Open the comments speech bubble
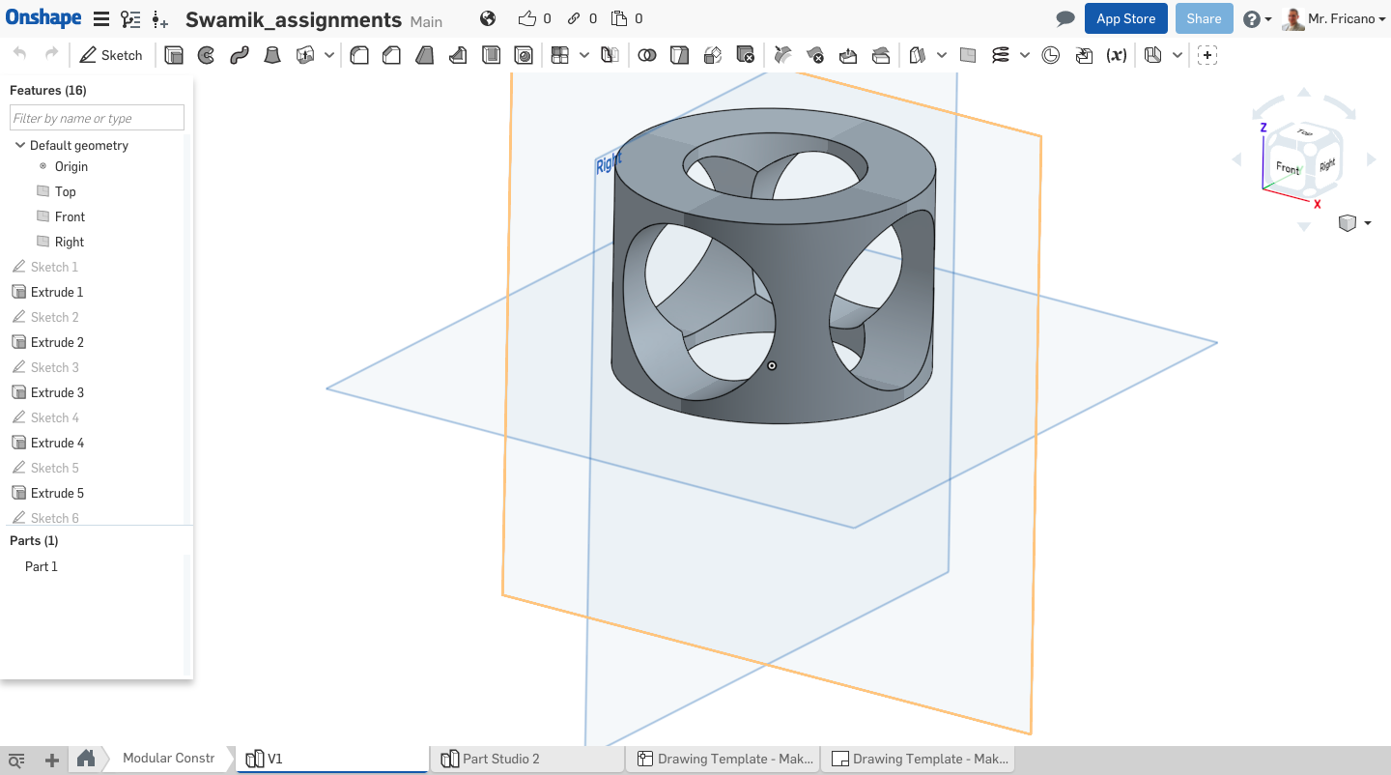This screenshot has height=775, width=1391. pyautogui.click(x=1065, y=19)
